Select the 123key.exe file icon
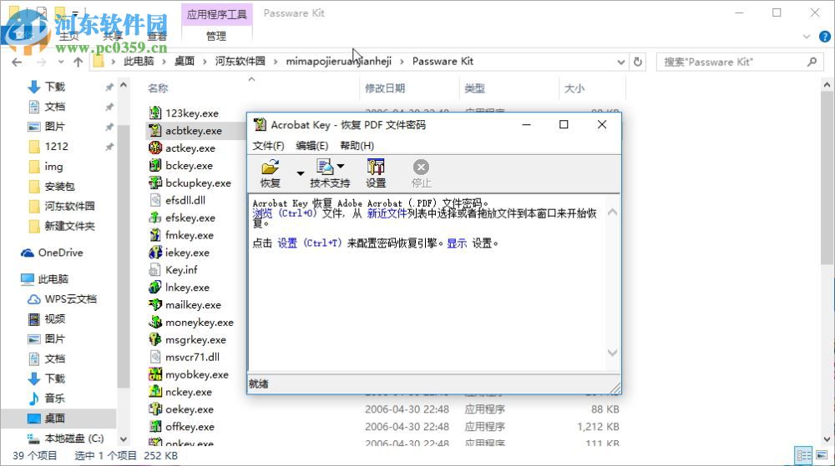The image size is (835, 466). [155, 113]
